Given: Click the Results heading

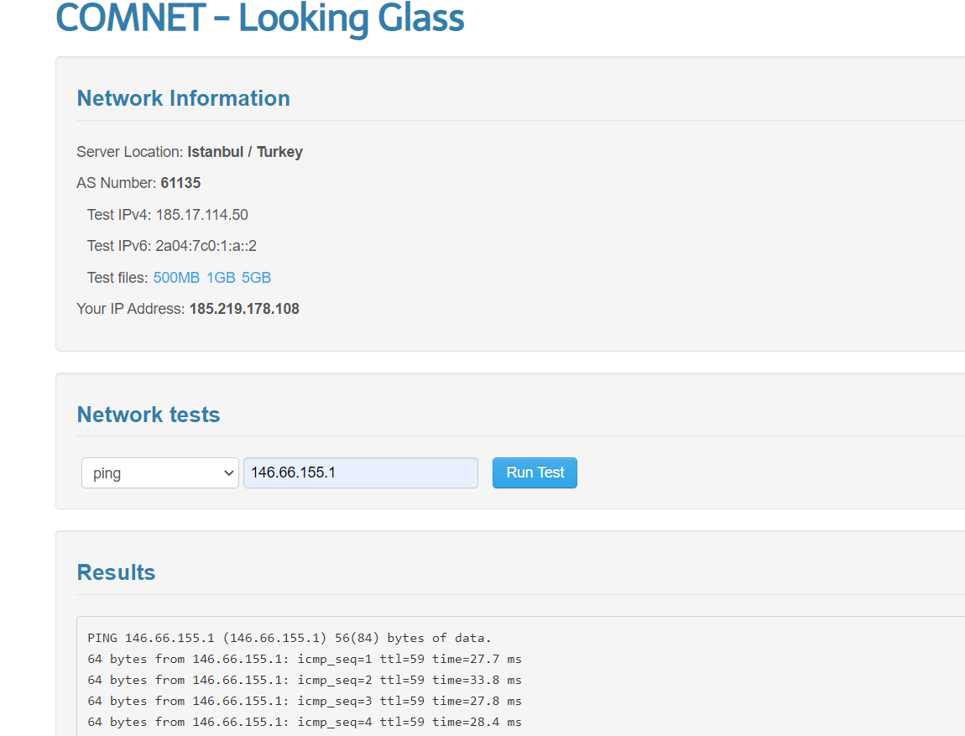Looking at the screenshot, I should pos(116,572).
